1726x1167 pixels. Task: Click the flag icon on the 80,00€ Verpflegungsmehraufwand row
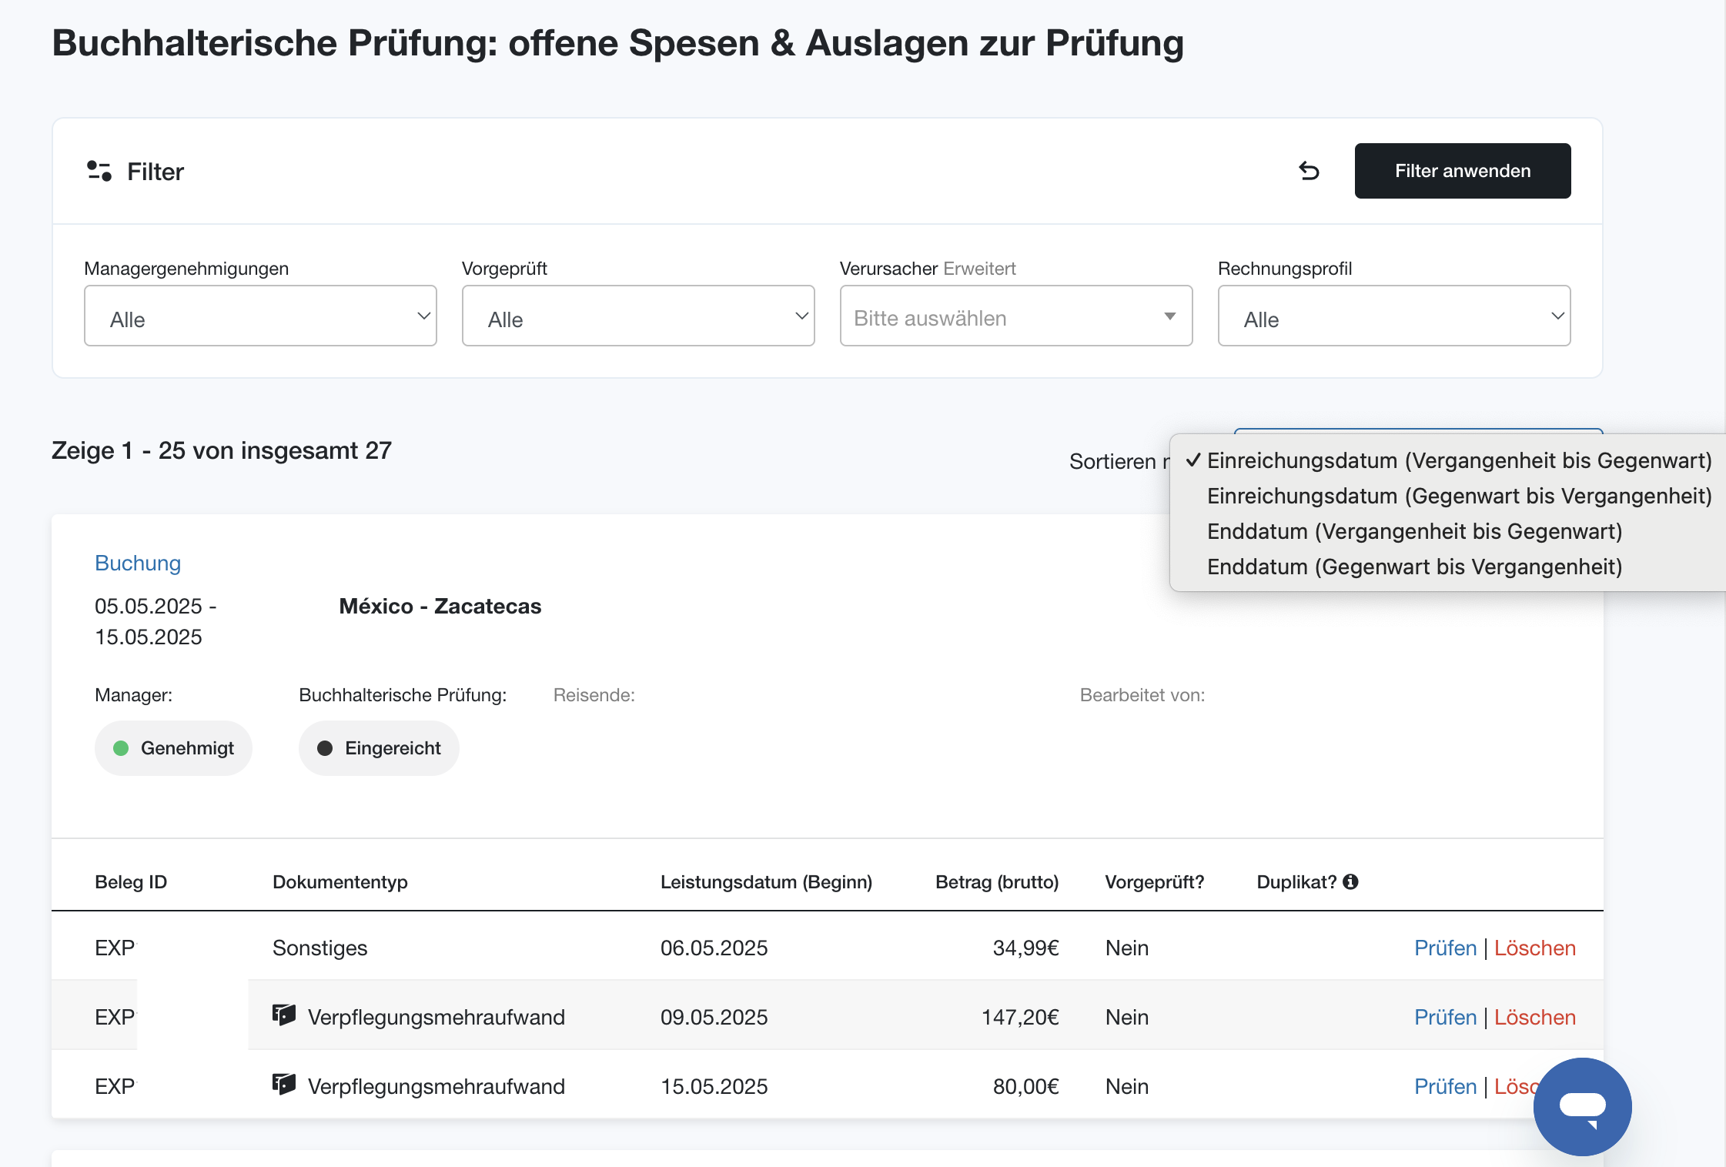pyautogui.click(x=284, y=1085)
